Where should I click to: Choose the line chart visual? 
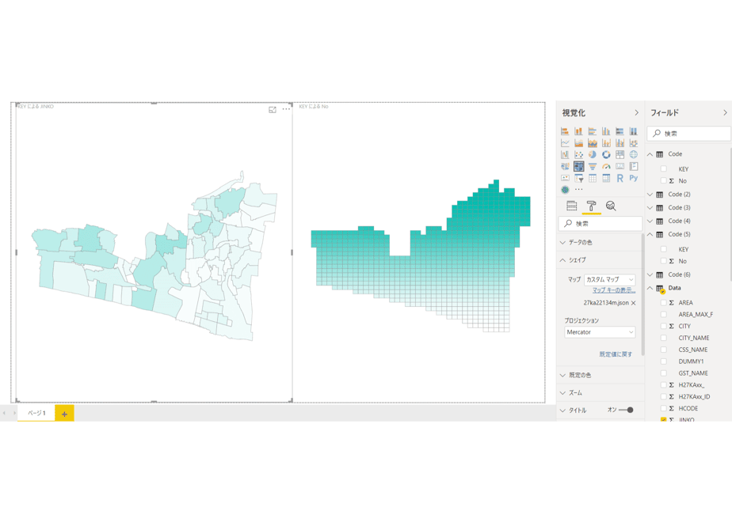pos(565,142)
